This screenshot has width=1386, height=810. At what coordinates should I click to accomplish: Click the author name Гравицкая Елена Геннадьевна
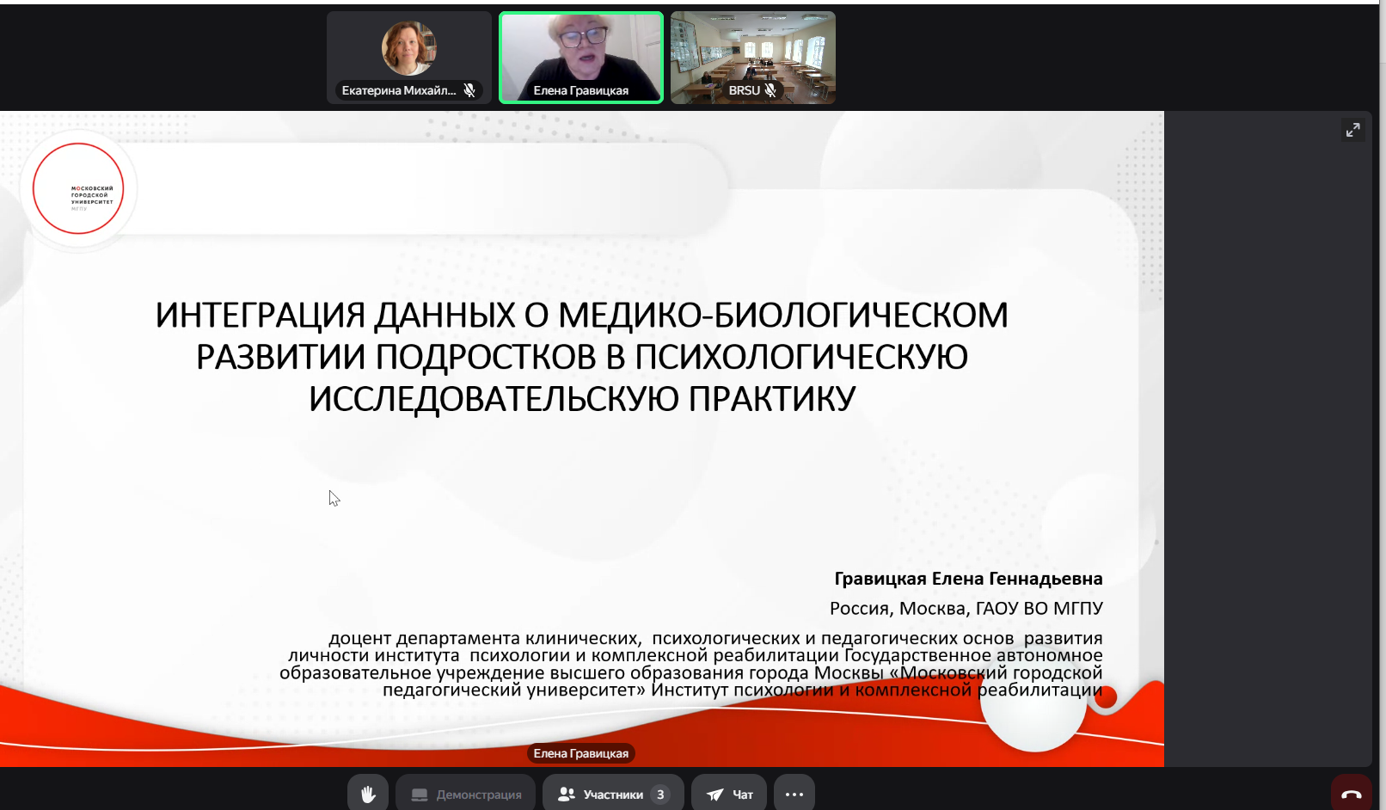pyautogui.click(x=968, y=579)
